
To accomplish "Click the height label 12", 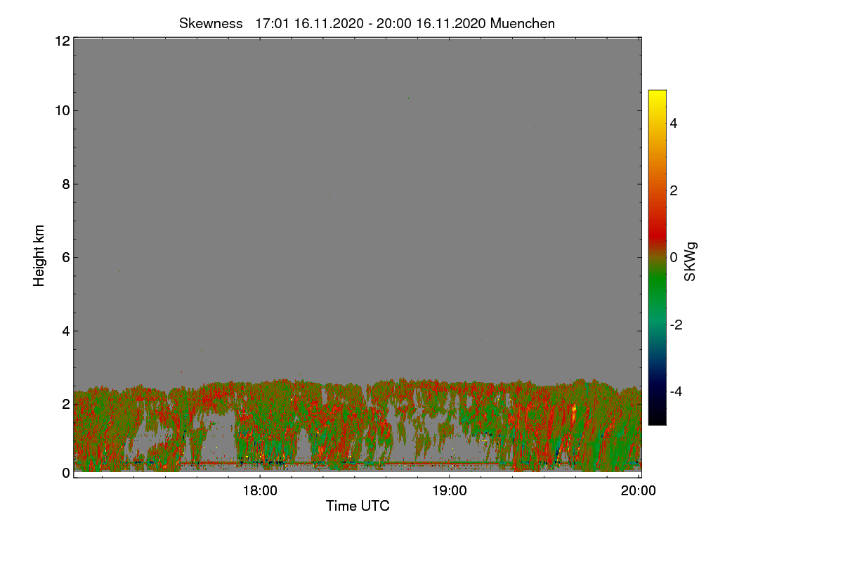I will (x=62, y=41).
